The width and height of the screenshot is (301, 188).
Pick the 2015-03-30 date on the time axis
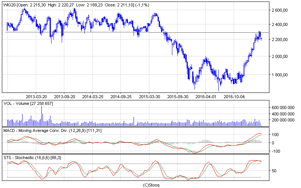point(149,97)
